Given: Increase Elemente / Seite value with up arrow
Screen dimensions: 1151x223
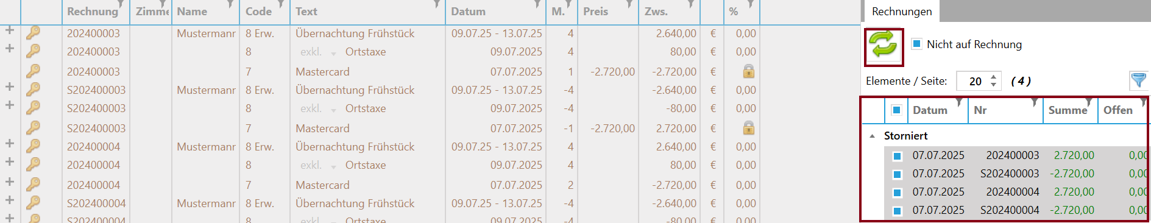Looking at the screenshot, I should [x=993, y=77].
